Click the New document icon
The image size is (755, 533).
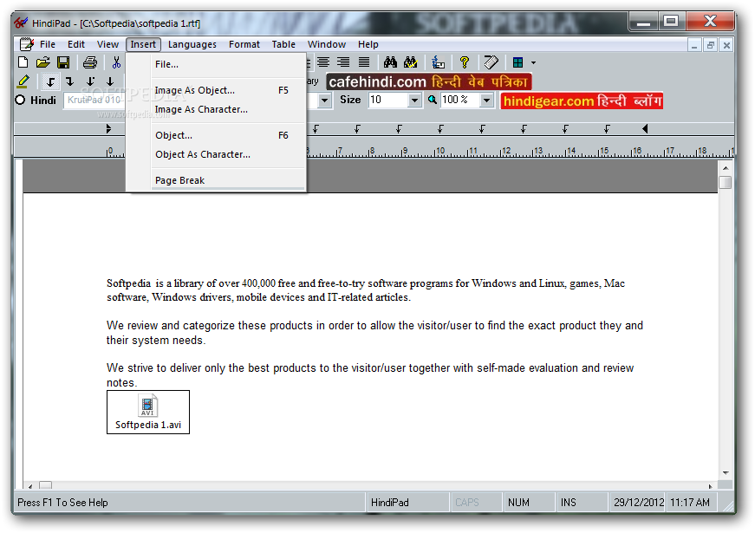tap(23, 62)
